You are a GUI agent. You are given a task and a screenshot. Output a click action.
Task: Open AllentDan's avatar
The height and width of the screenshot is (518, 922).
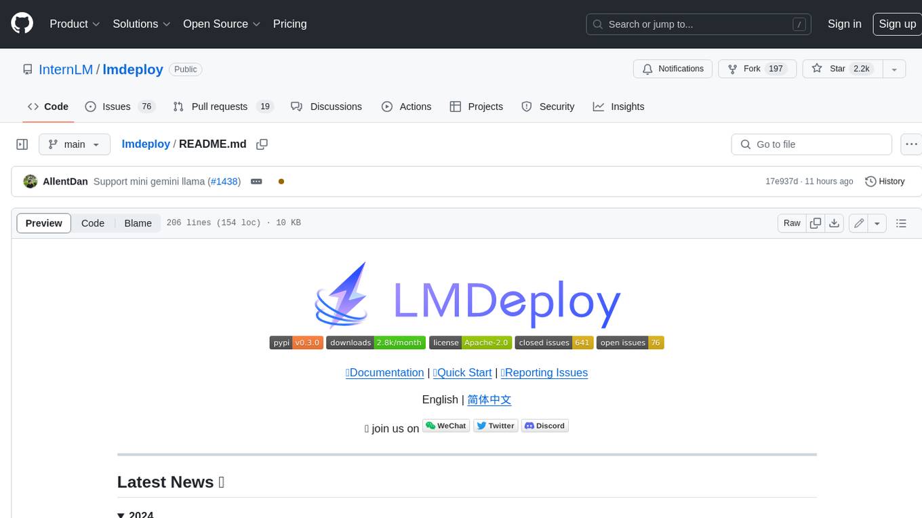pyautogui.click(x=30, y=182)
